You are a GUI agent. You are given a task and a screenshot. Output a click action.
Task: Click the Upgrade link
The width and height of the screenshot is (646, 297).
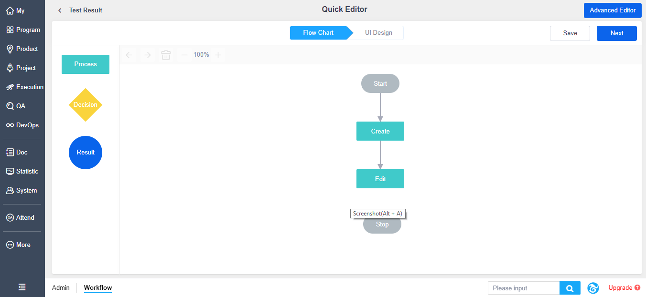pos(624,288)
